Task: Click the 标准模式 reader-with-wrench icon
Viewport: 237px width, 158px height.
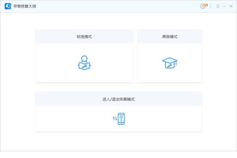Action: click(x=84, y=63)
